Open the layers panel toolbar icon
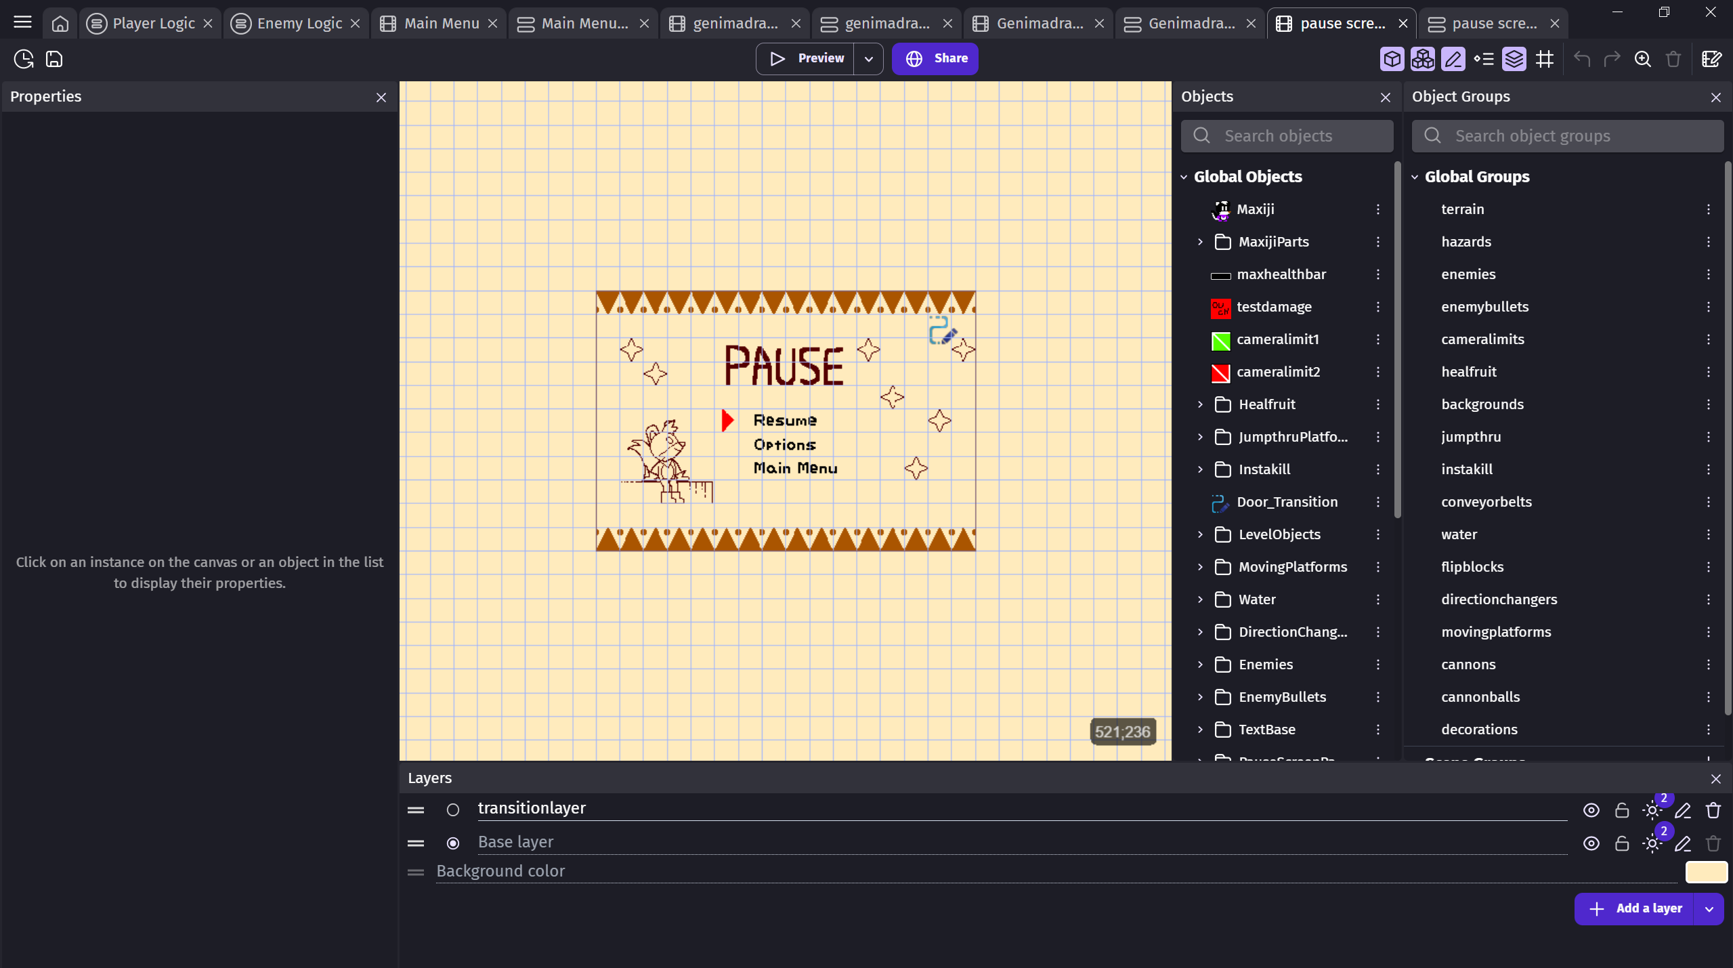Image resolution: width=1733 pixels, height=968 pixels. 1514,59
